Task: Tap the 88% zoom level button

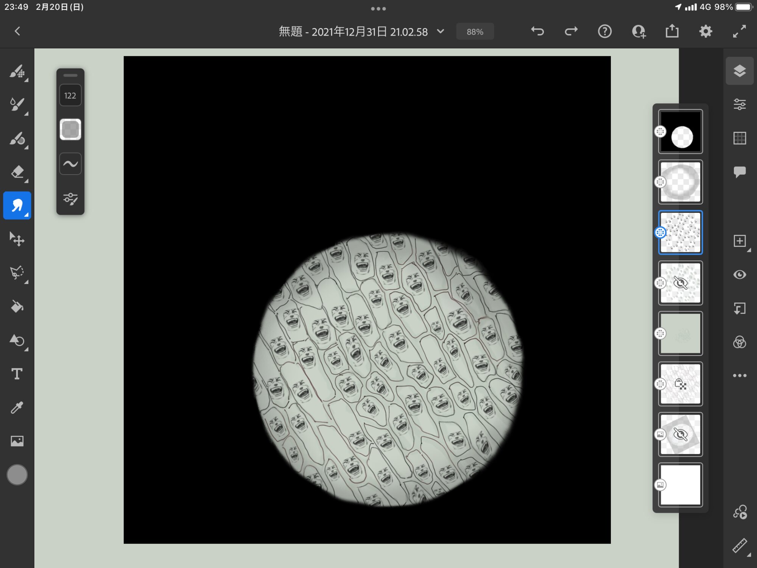Action: [x=475, y=32]
